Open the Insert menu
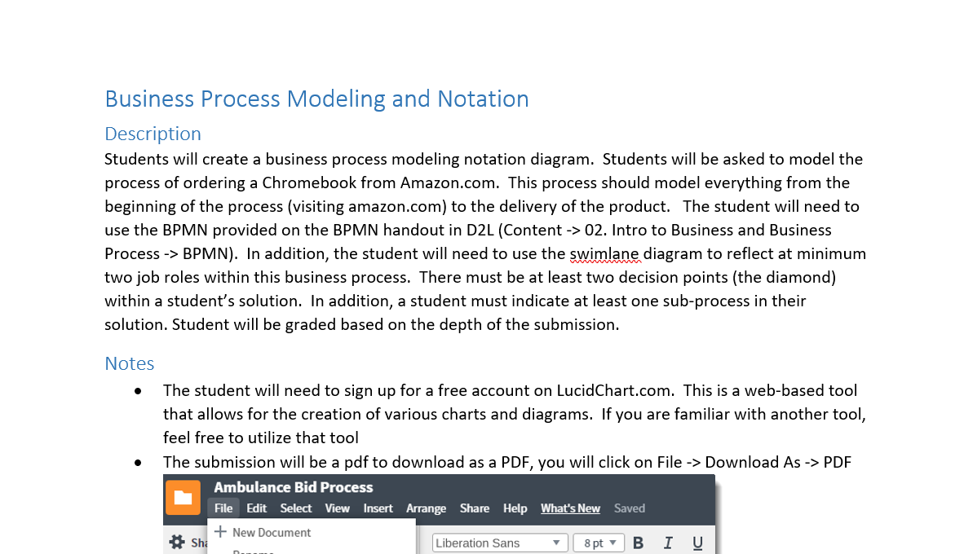 (378, 508)
